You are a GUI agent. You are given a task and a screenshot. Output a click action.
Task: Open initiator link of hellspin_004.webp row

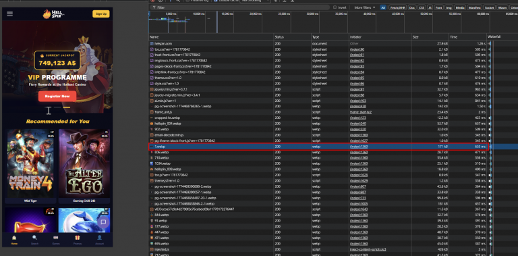358,124
